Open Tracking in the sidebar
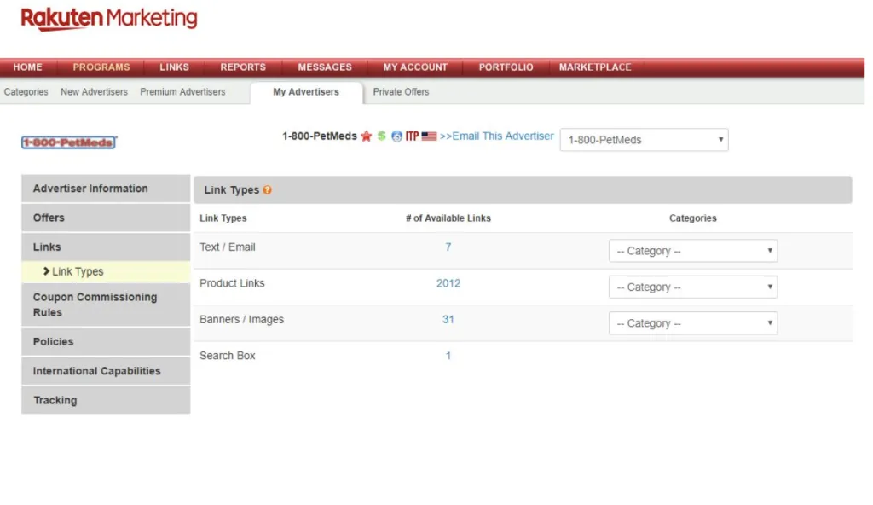 coord(106,400)
